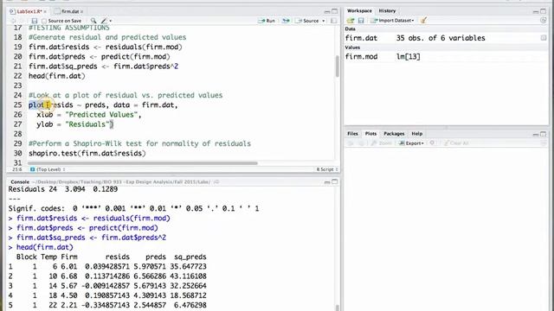Place cursor on shapiro.test line 30

pos(87,153)
